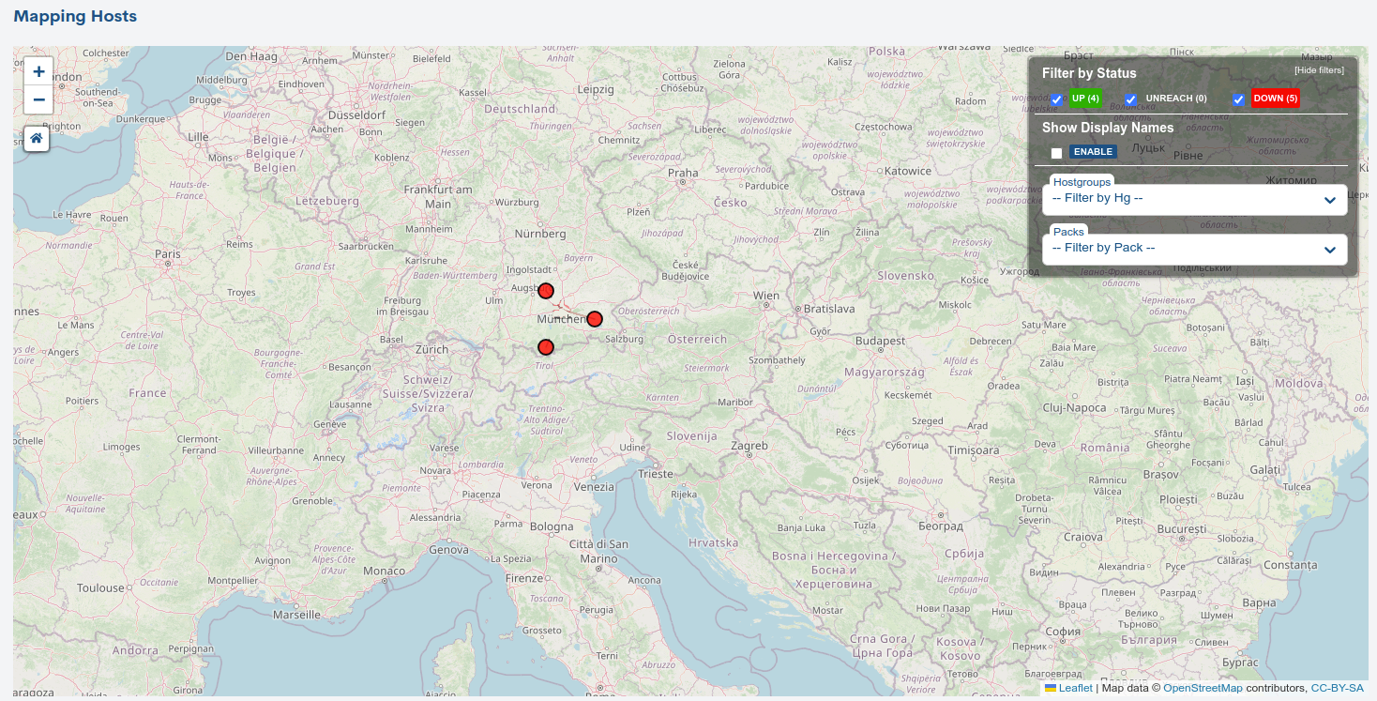Click the Show Display Names heading
Image resolution: width=1377 pixels, height=701 pixels.
click(1108, 128)
